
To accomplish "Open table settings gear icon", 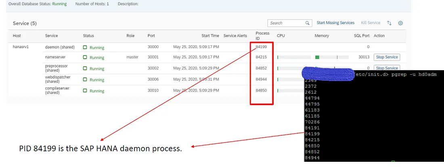I will pos(400,23).
